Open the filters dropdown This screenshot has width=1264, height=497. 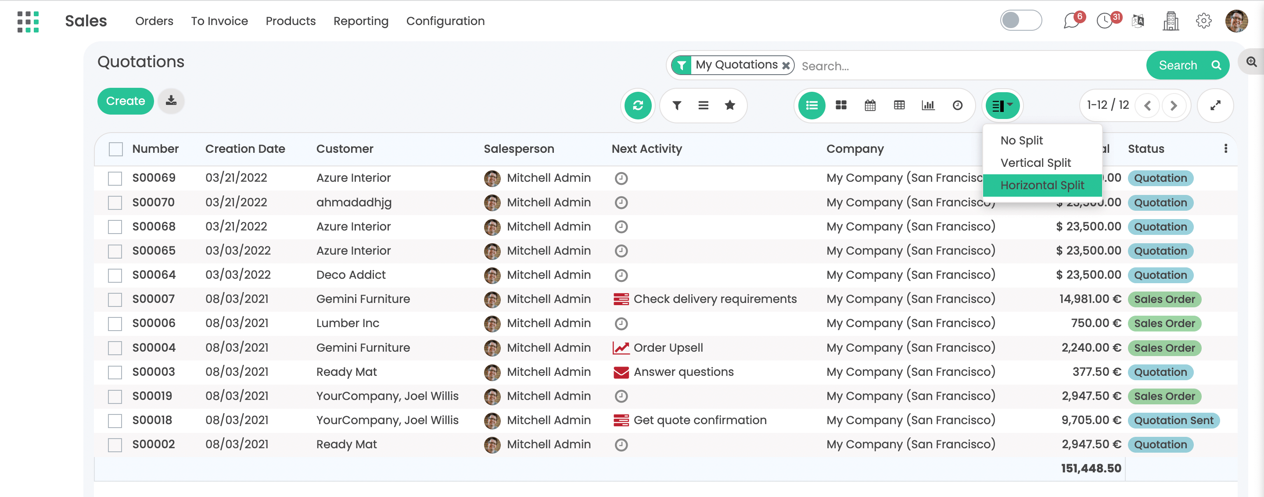click(677, 105)
